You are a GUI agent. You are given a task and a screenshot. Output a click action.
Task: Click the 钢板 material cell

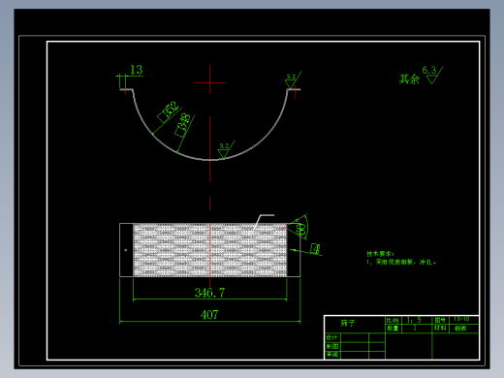click(462, 329)
